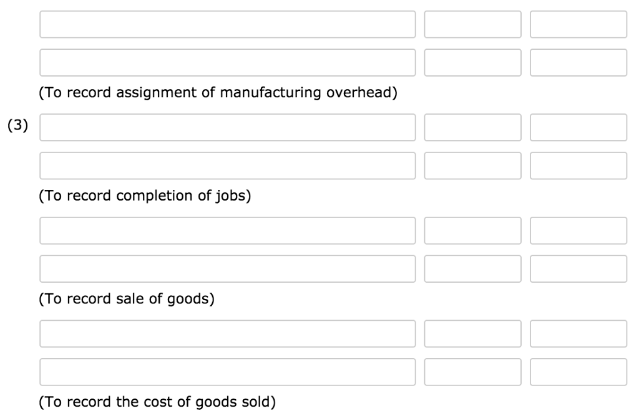This screenshot has width=639, height=416.
Task: Click the debit box in the second row
Action: click(473, 62)
